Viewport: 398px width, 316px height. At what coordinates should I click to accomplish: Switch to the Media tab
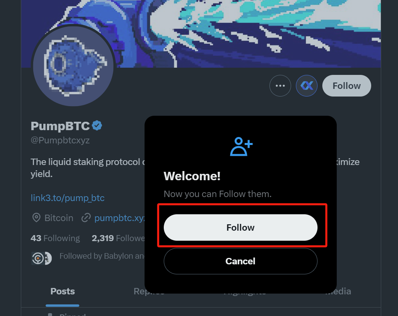339,291
